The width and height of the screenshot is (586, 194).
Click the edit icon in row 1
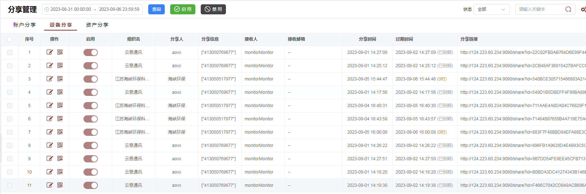(x=50, y=52)
